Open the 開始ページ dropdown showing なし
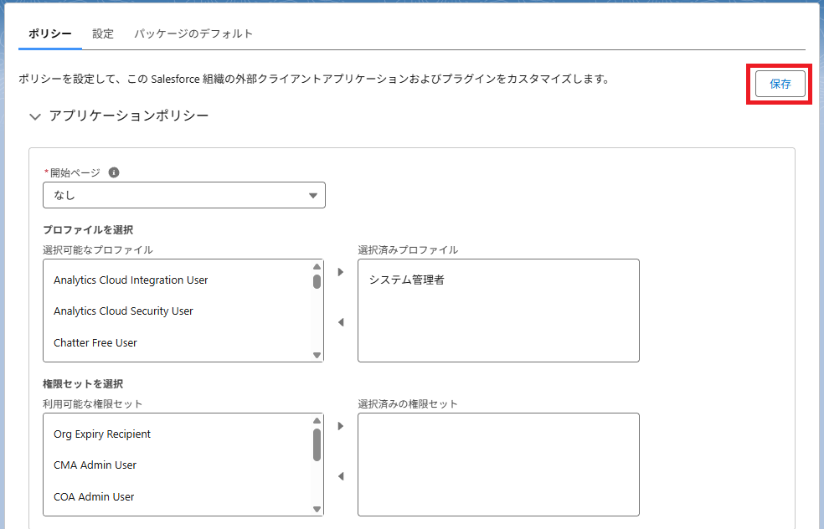The image size is (824, 529). pos(184,195)
